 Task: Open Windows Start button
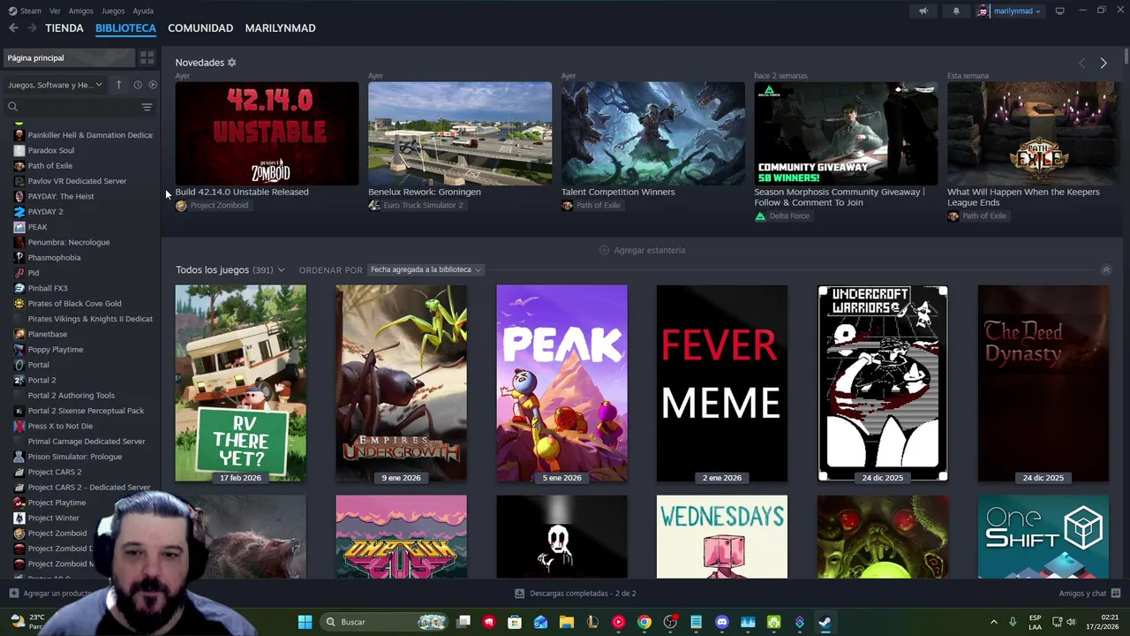(305, 622)
